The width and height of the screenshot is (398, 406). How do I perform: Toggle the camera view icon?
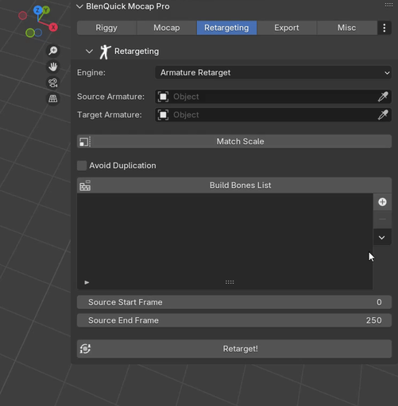coord(53,82)
